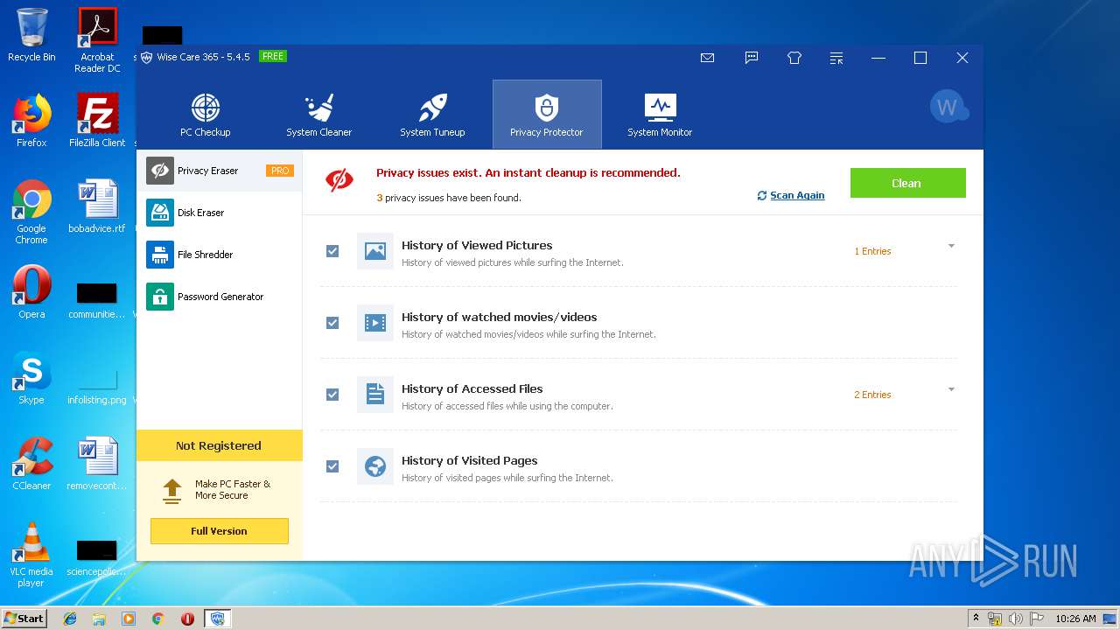Open the skin shirt icon in titlebar
1120x630 pixels.
point(794,58)
